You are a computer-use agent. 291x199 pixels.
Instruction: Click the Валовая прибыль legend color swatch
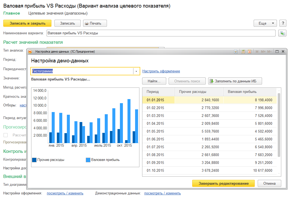click(x=88, y=160)
